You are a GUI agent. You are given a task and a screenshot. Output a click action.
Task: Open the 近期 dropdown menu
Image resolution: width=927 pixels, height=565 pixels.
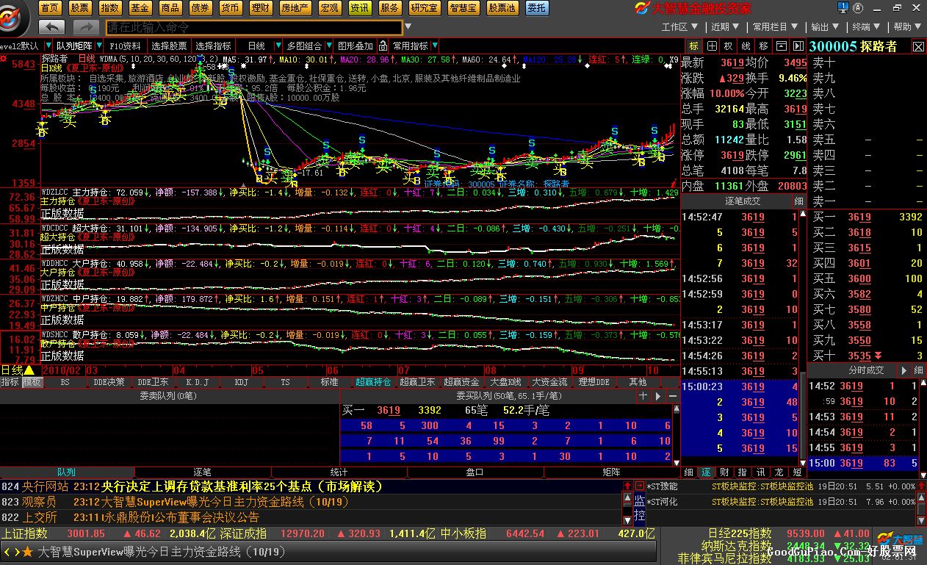tap(724, 27)
